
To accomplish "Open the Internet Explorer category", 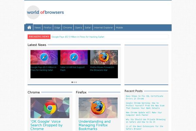I will coord(104,28).
